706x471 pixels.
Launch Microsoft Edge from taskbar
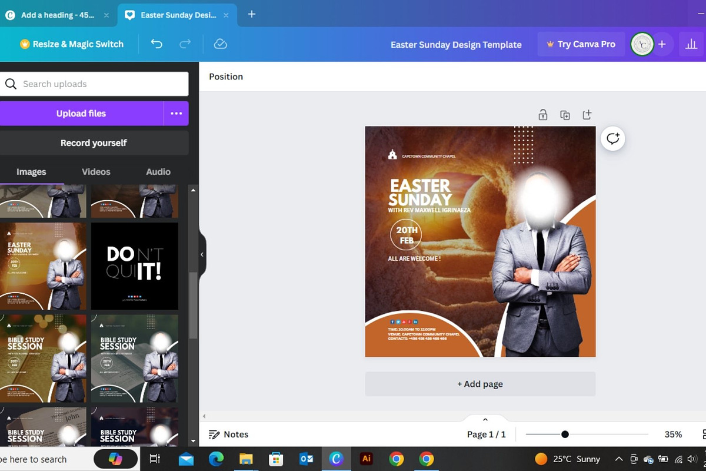(216, 459)
